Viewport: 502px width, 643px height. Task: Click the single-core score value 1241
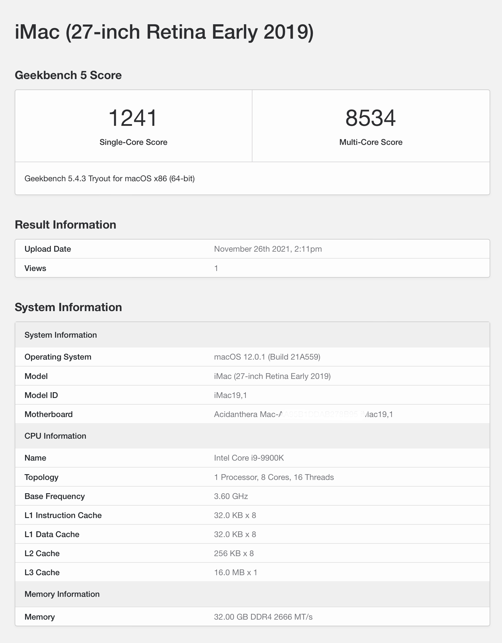(133, 118)
